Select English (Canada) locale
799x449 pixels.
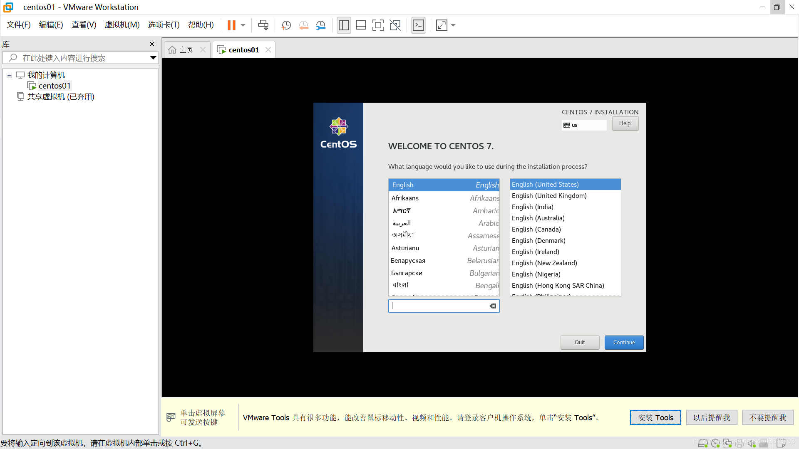pyautogui.click(x=565, y=229)
